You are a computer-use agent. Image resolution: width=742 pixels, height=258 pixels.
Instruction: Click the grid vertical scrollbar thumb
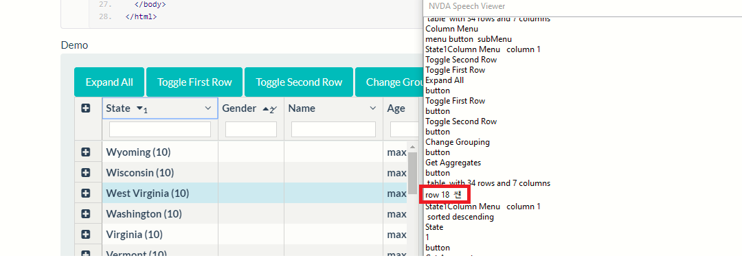coord(413,171)
